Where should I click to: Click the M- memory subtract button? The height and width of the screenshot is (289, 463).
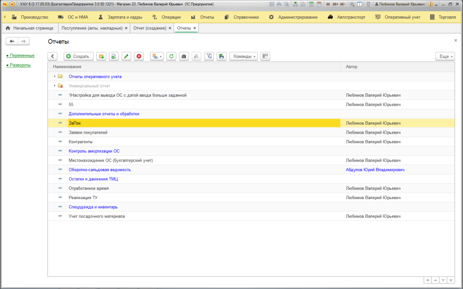(343, 5)
